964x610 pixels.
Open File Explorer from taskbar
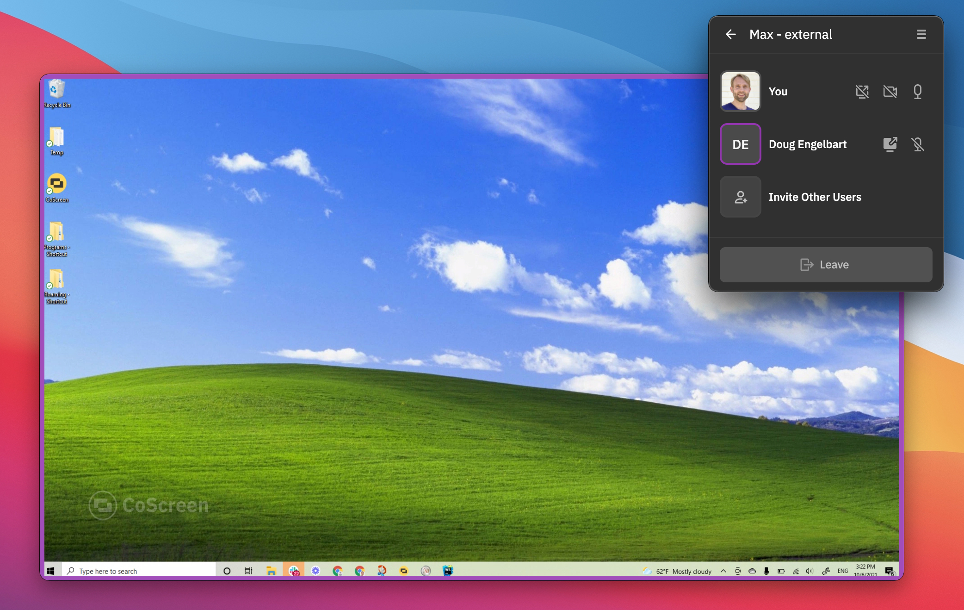tap(271, 571)
